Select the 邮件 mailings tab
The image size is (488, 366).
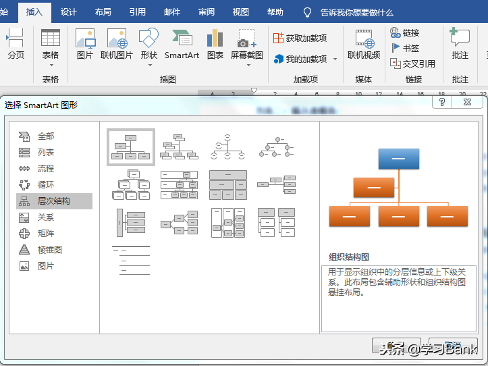pyautogui.click(x=172, y=12)
